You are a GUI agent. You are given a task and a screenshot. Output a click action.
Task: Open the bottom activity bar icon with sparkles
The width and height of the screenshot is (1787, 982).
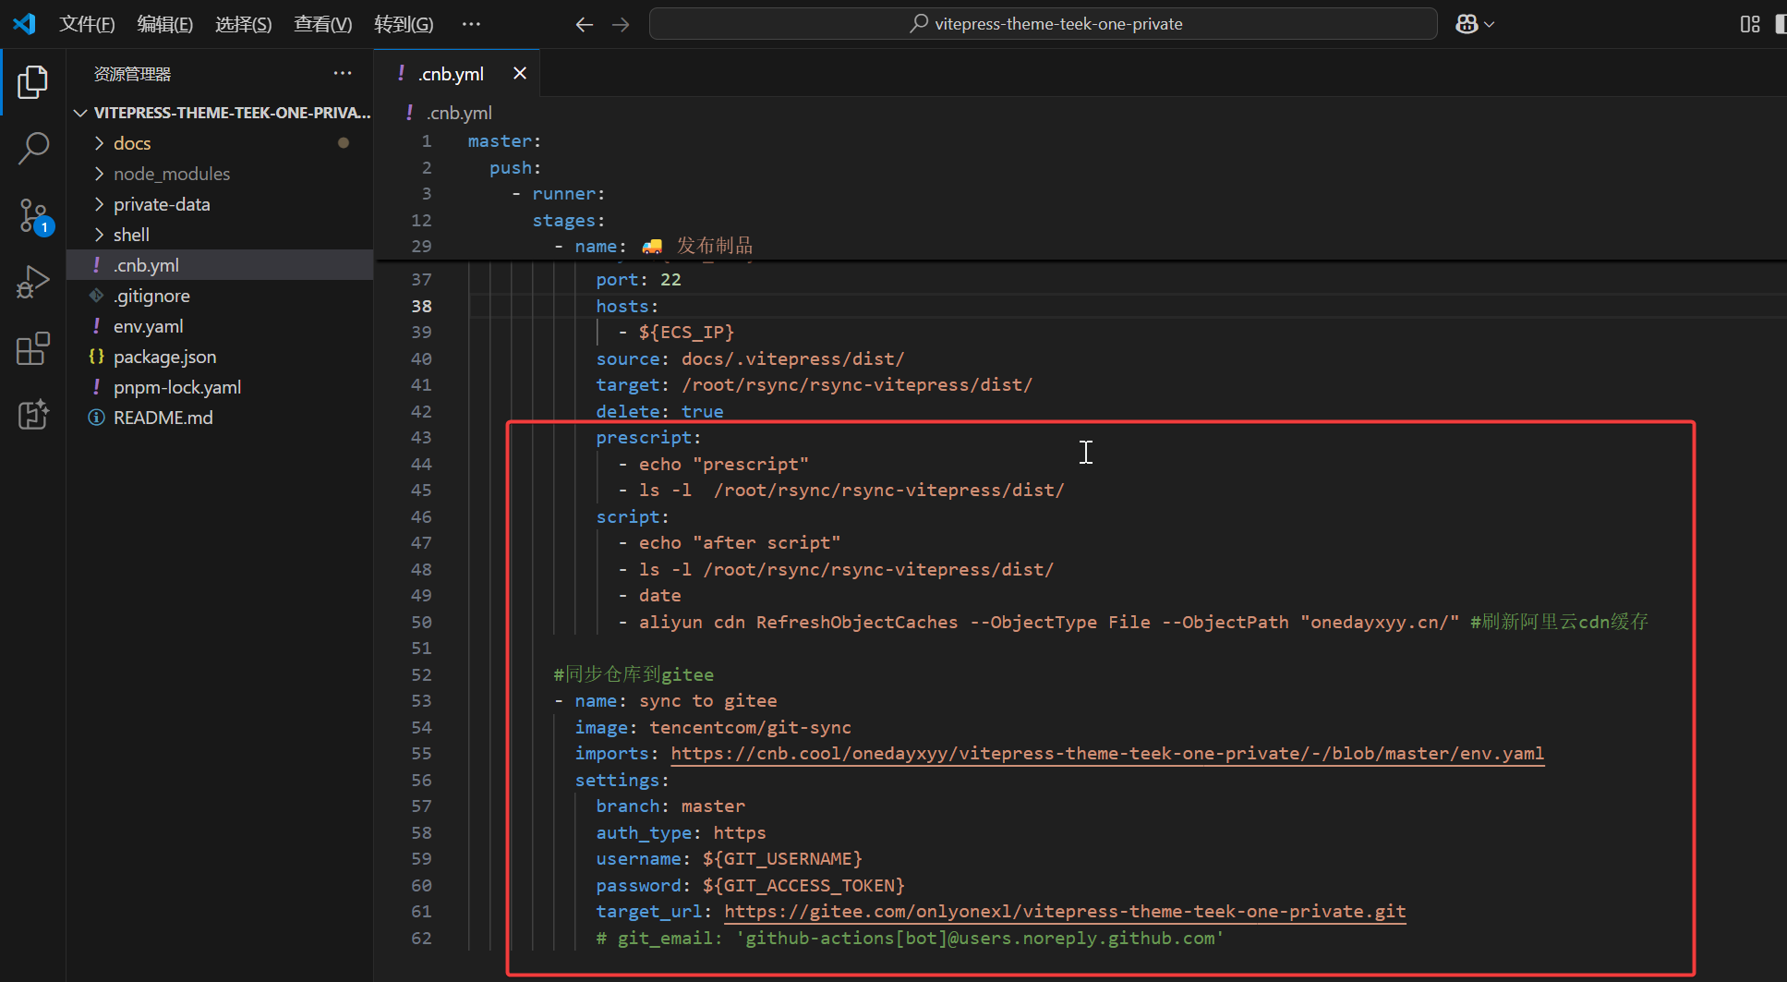click(33, 415)
